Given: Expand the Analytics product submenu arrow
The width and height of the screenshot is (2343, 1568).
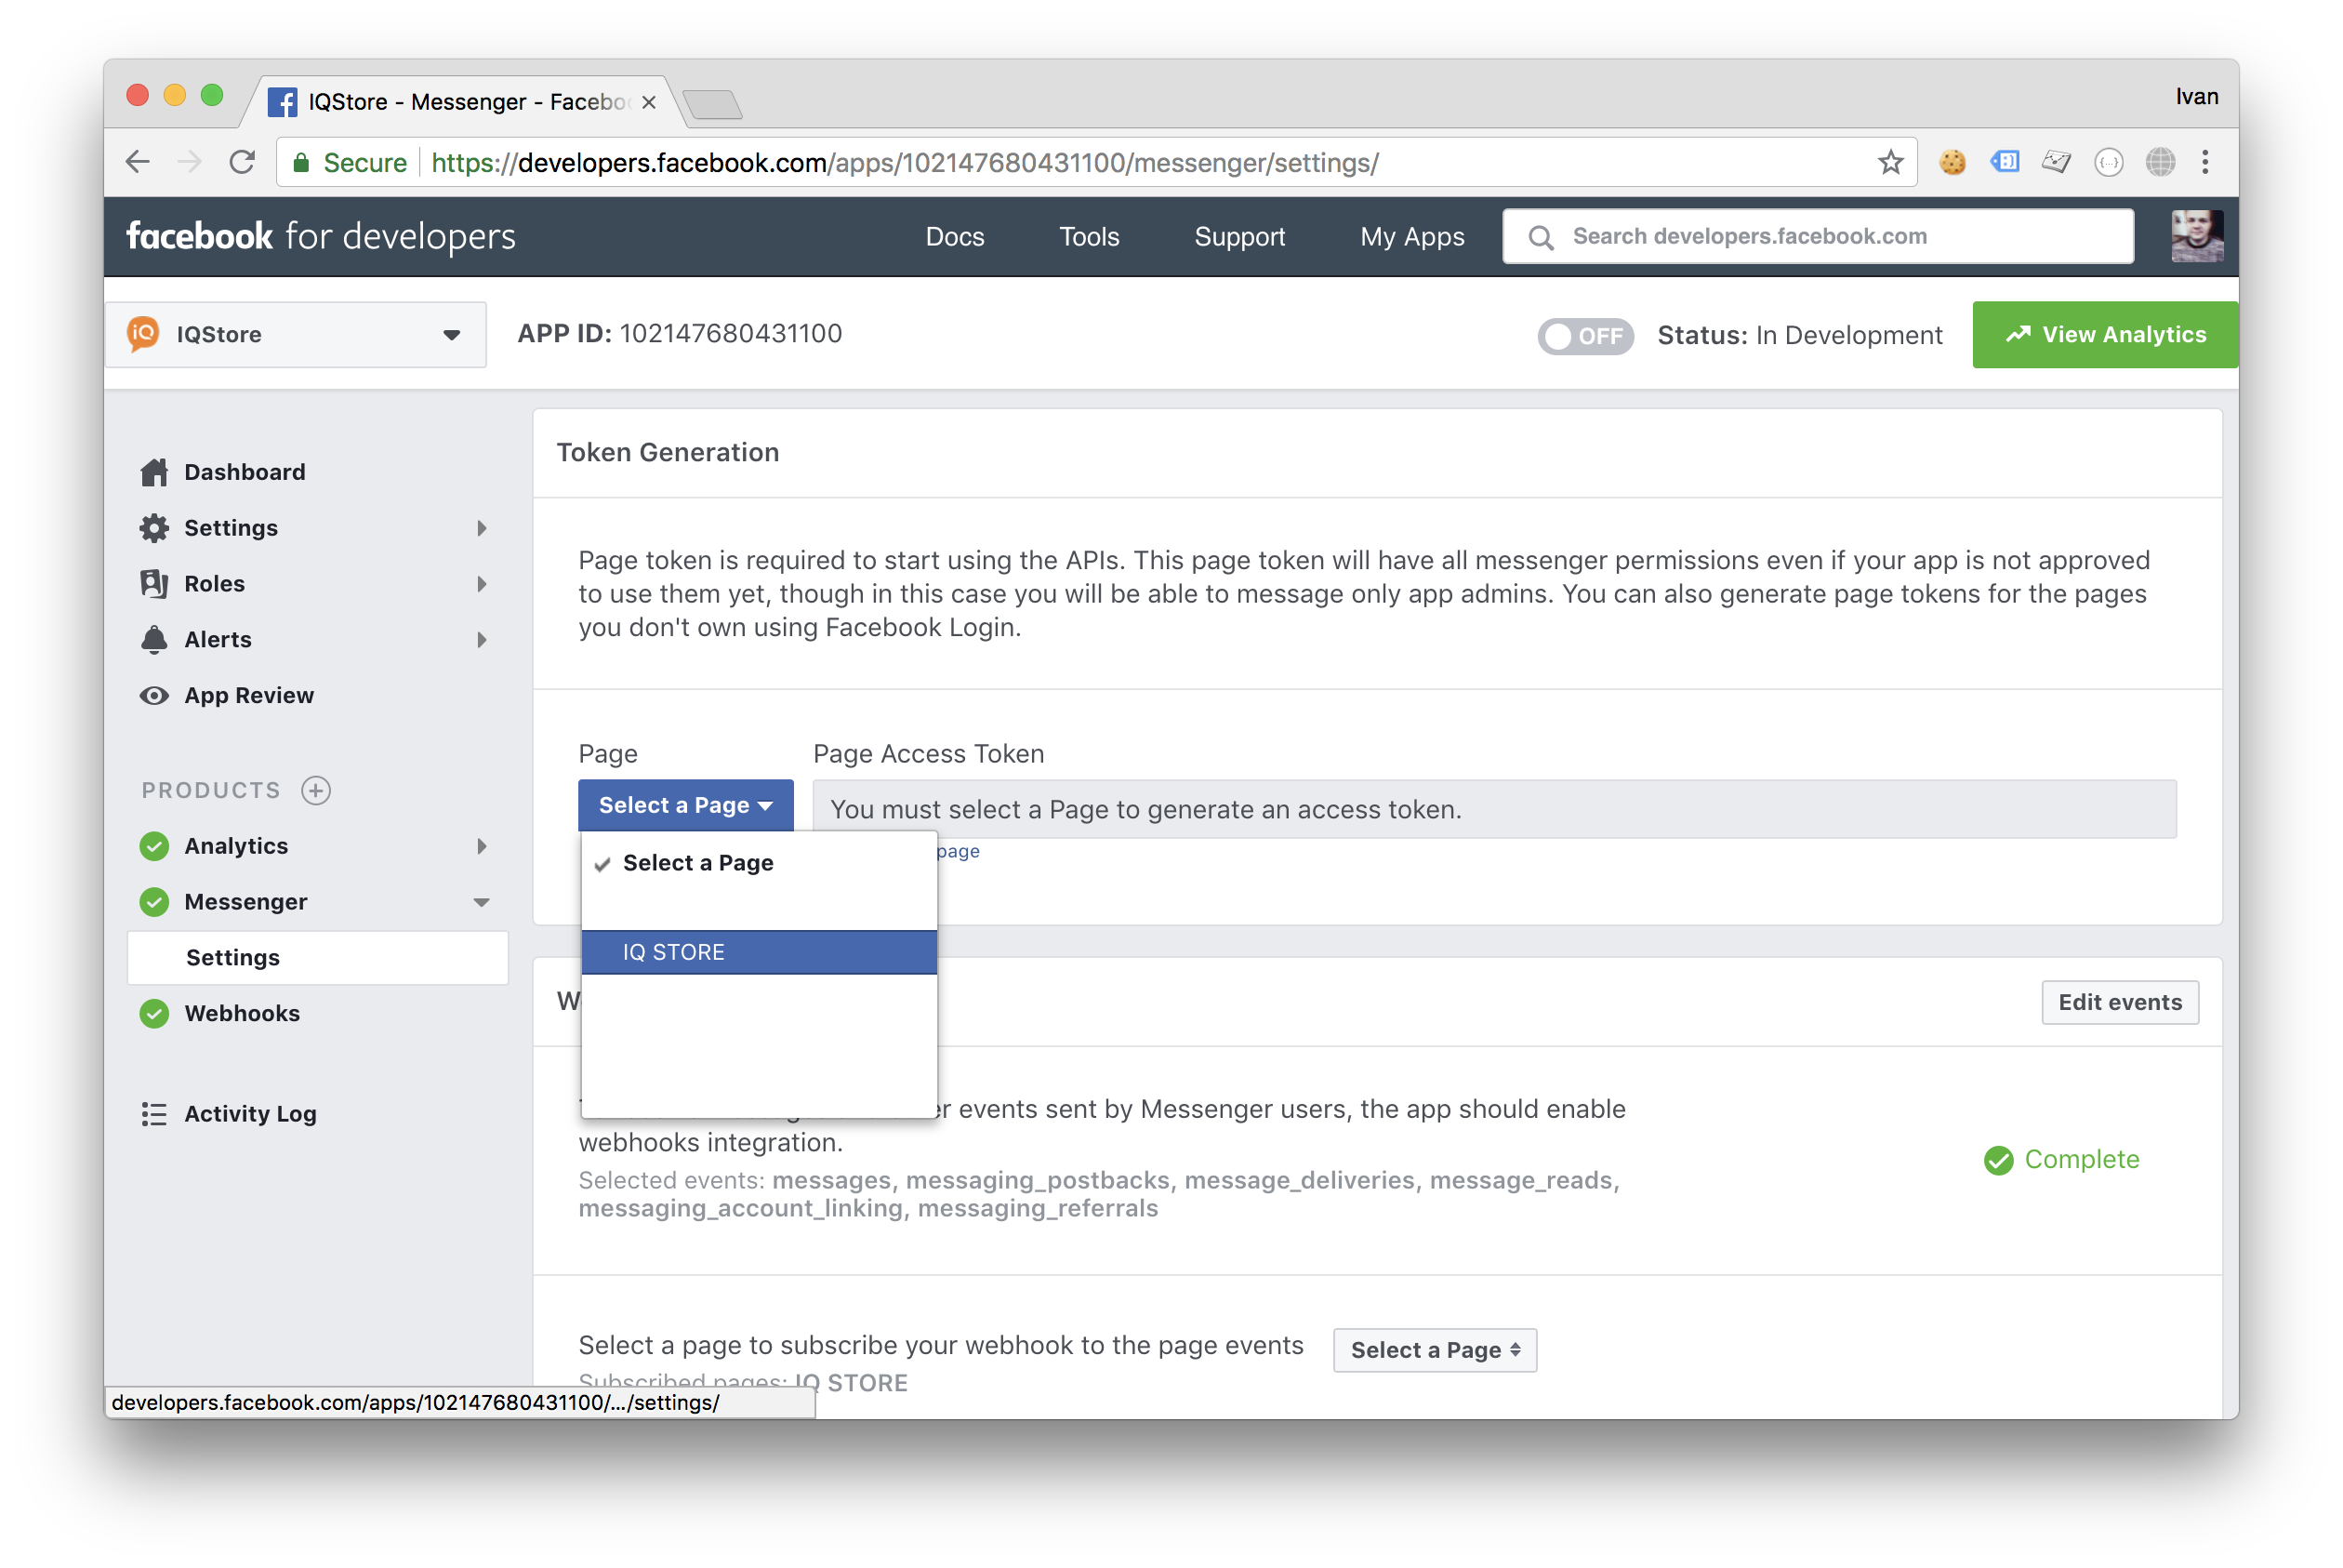Looking at the screenshot, I should (x=482, y=847).
